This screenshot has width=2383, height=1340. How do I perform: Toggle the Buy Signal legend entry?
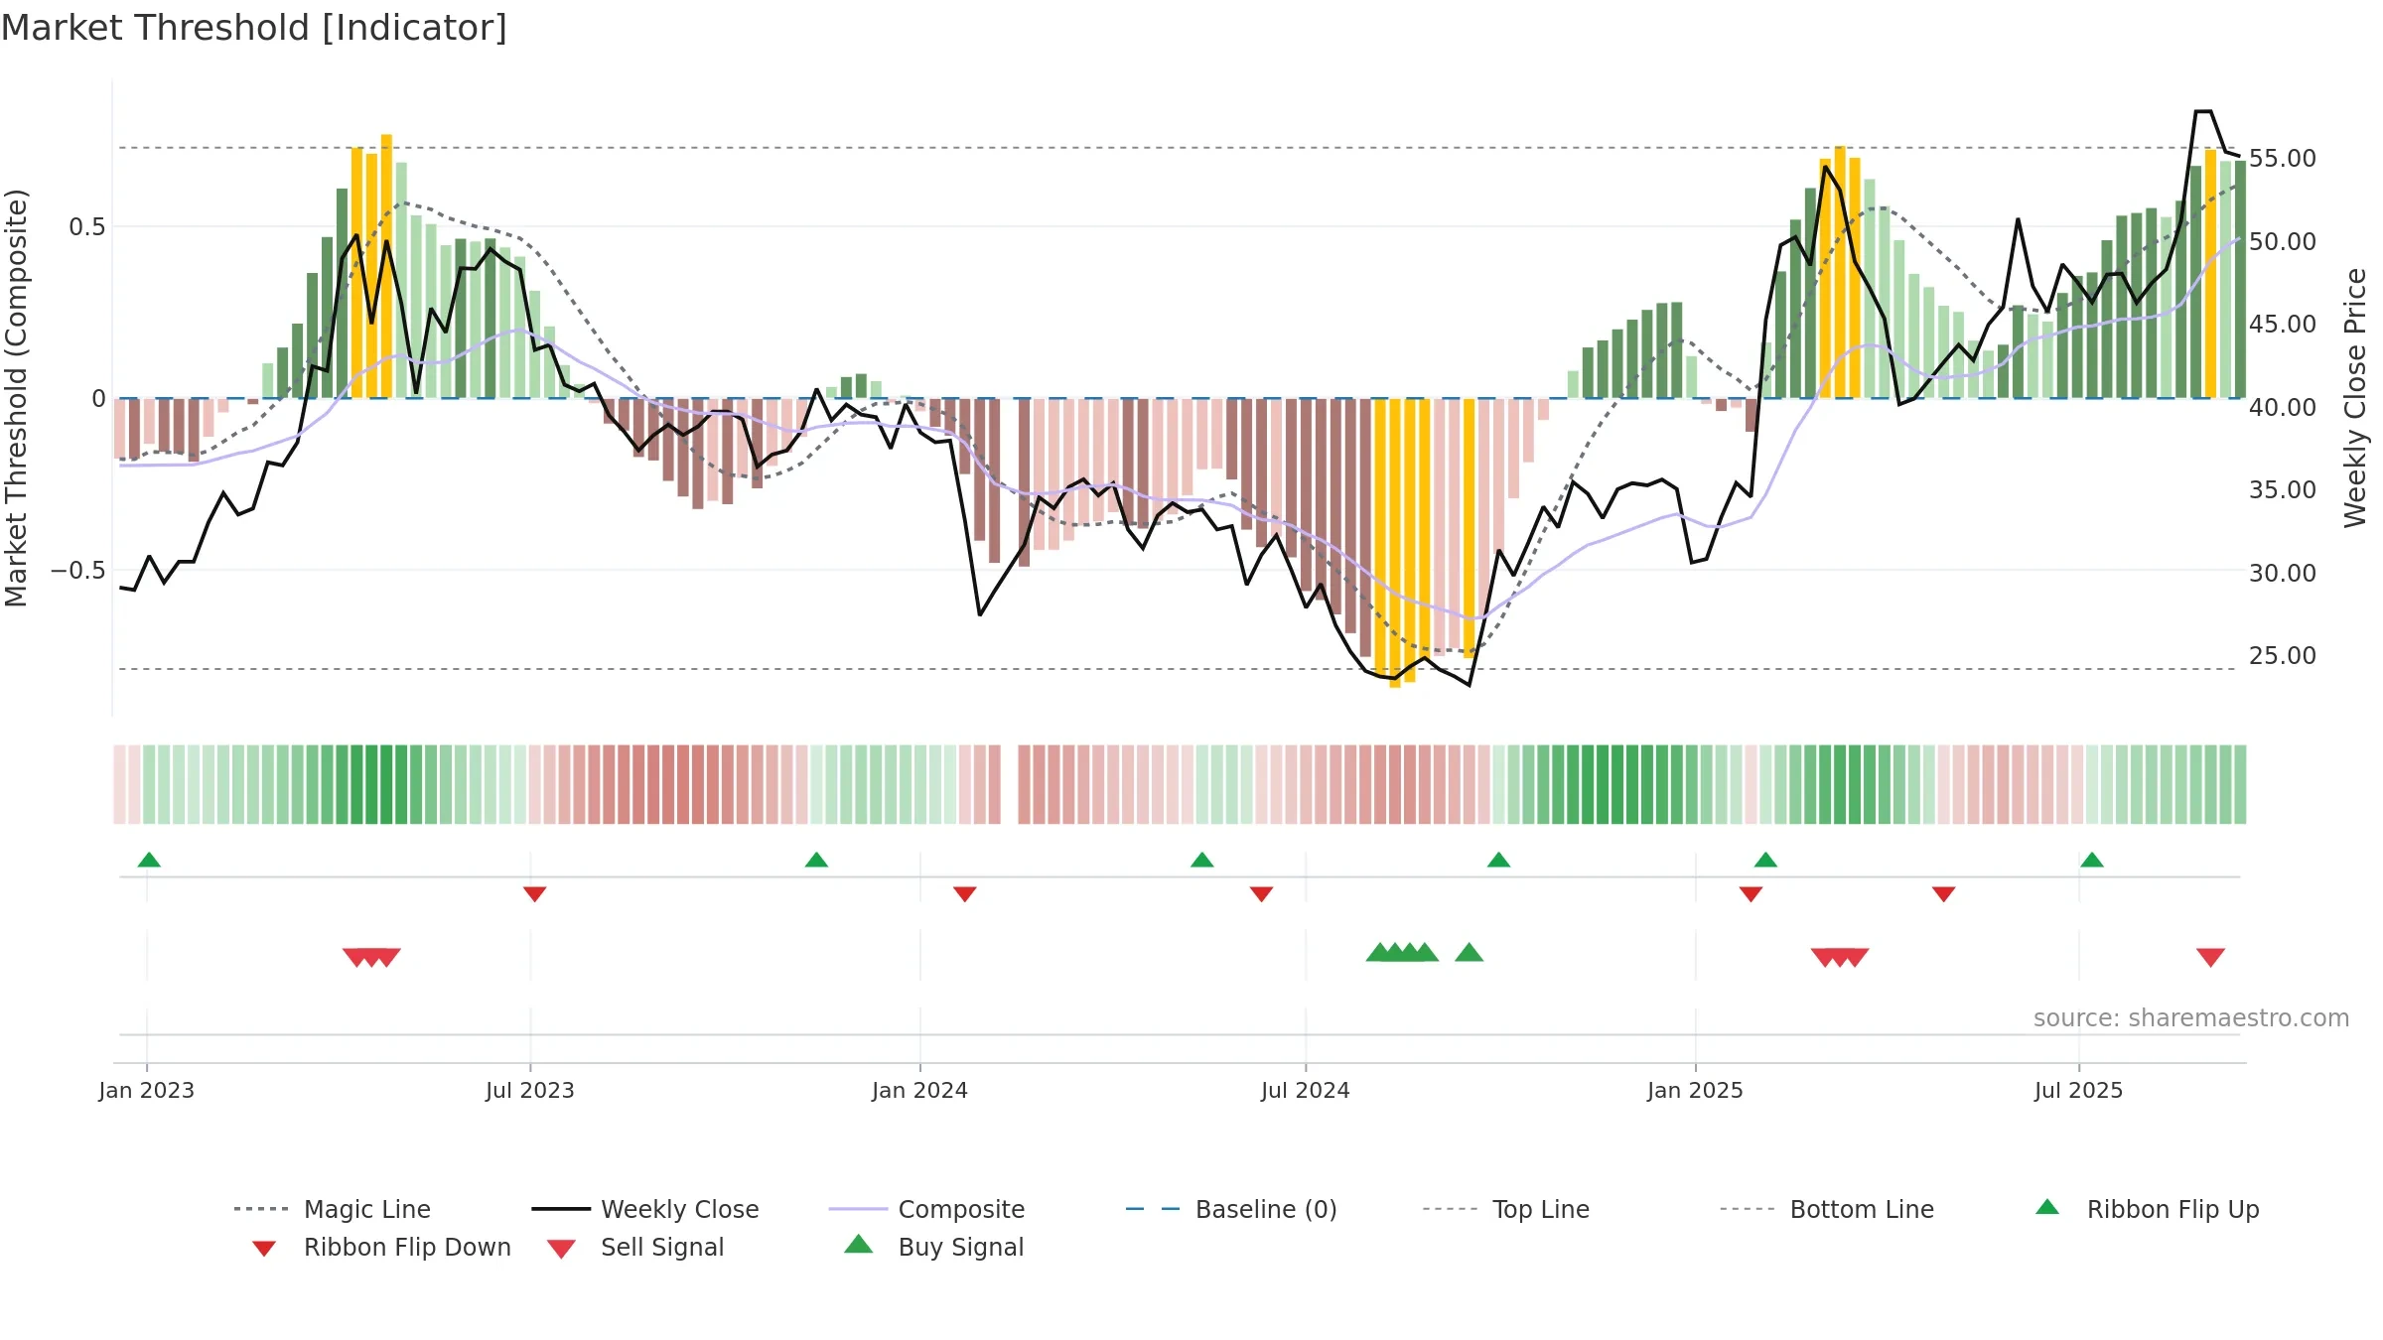click(x=933, y=1247)
